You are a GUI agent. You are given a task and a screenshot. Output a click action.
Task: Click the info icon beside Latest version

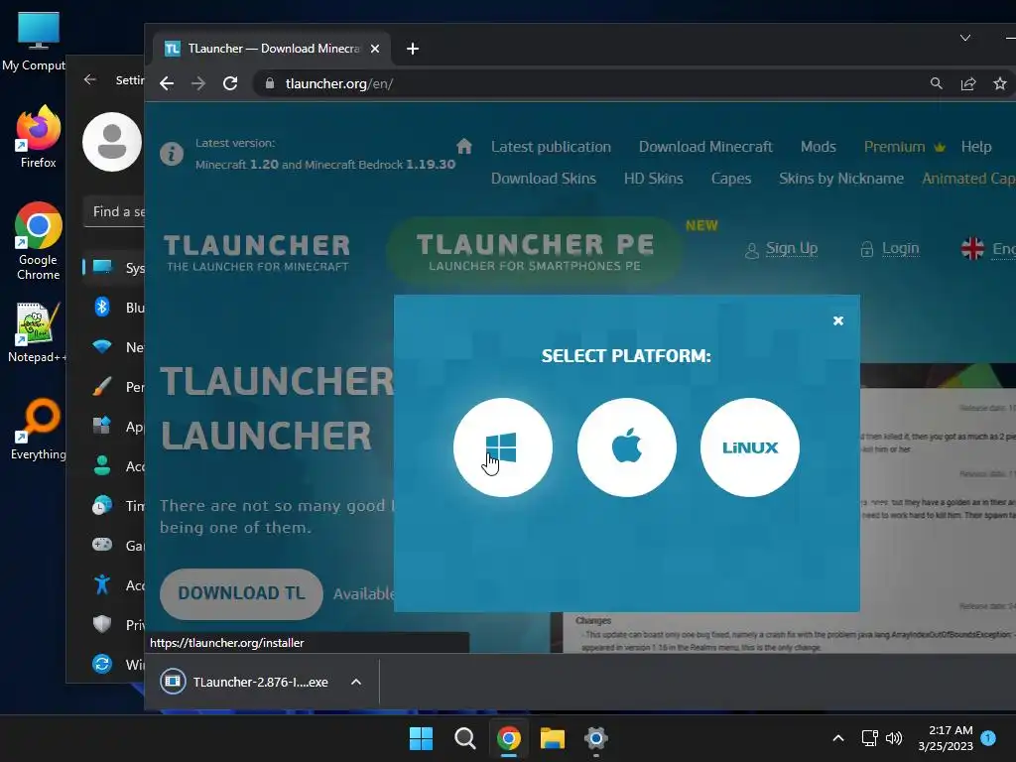click(x=172, y=154)
